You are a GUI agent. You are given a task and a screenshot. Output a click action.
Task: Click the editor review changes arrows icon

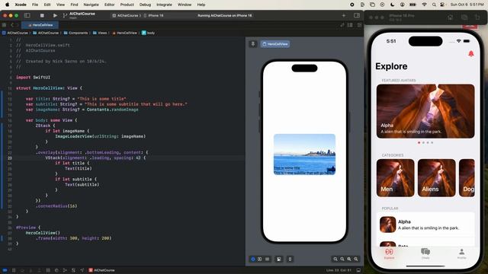click(x=342, y=25)
